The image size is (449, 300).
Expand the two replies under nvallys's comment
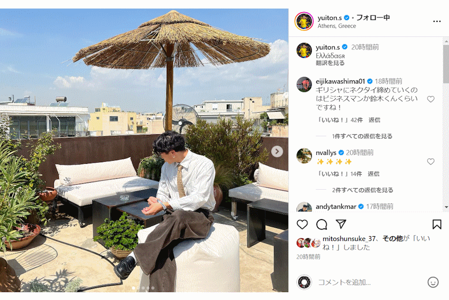362,190
